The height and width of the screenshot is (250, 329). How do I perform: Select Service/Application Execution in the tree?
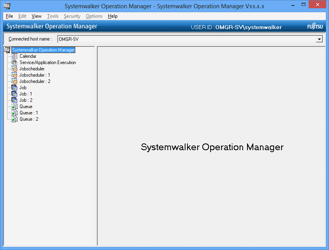point(47,63)
